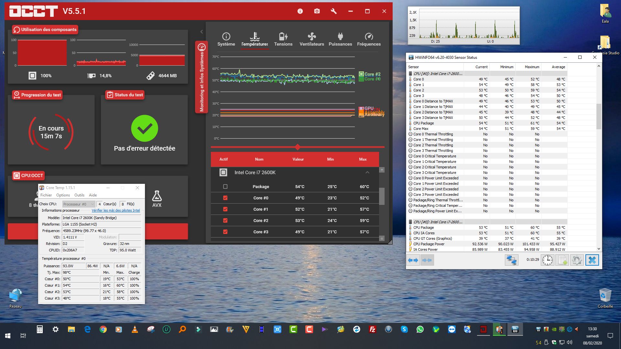Open the Calculator taskbar icon
Screen dimensions: 621x349
[40, 329]
